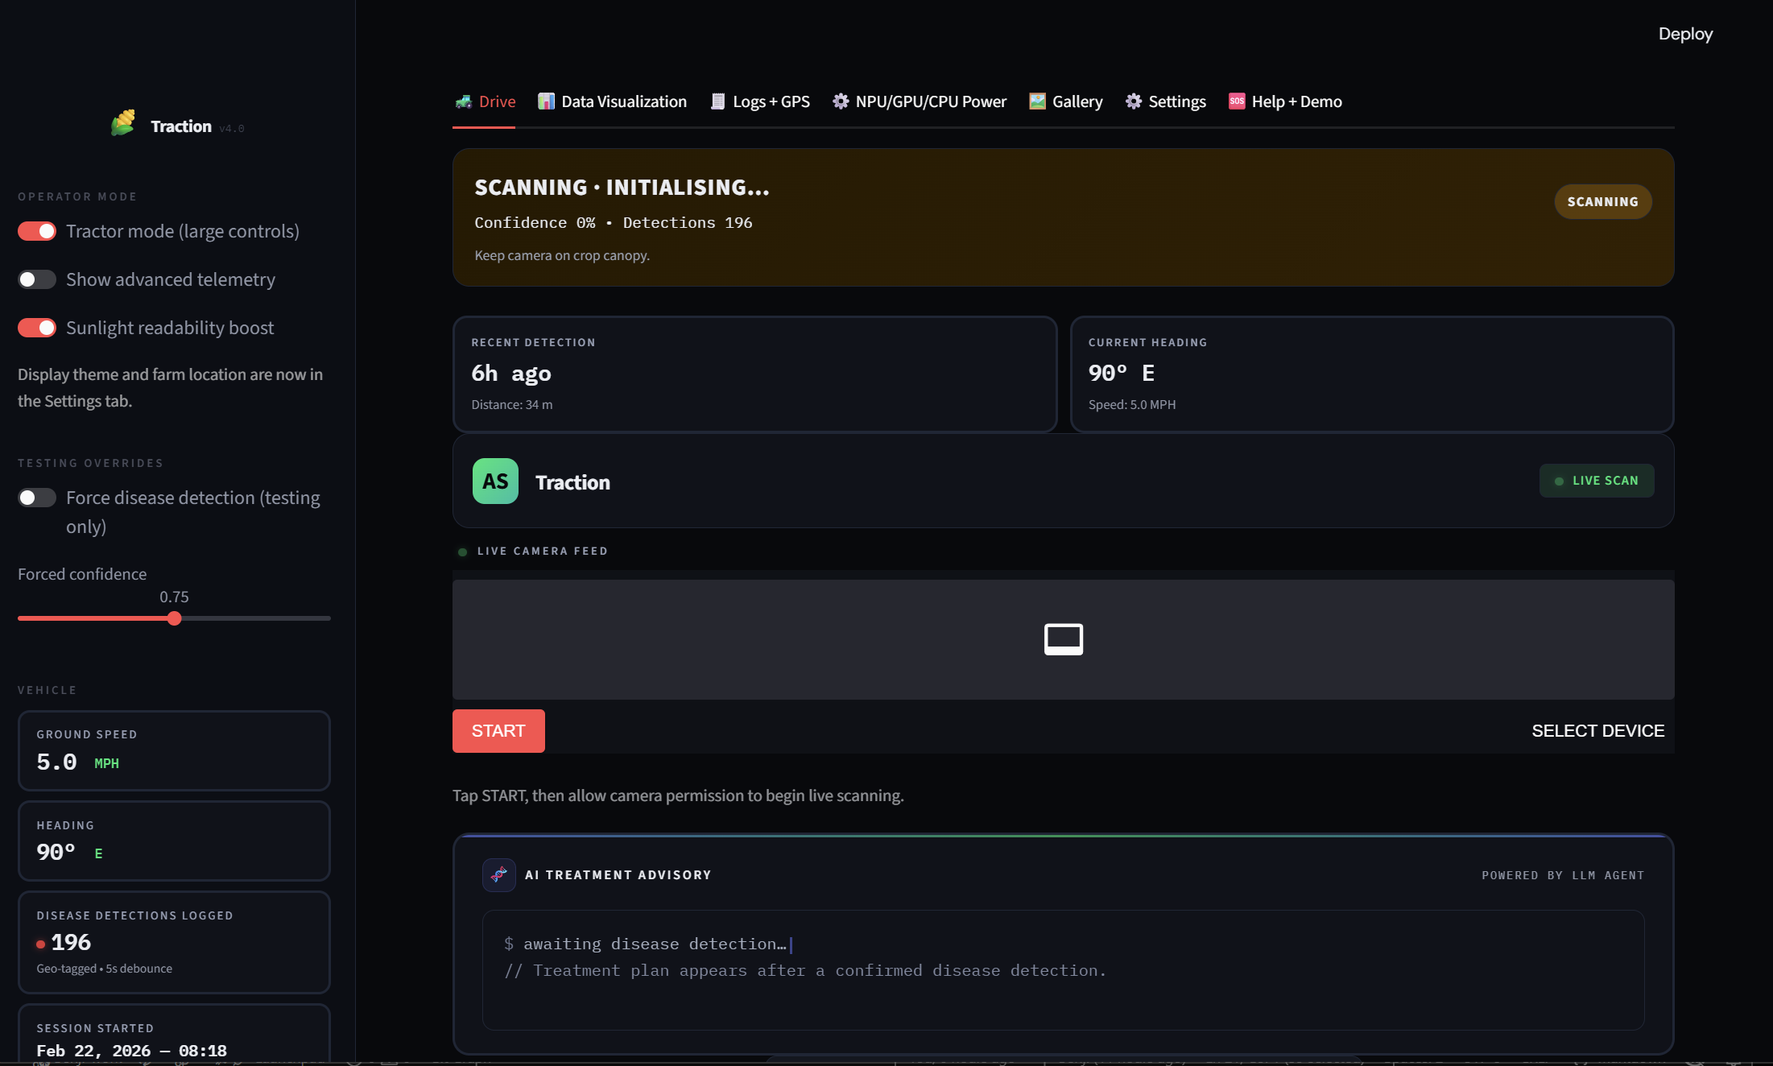Click the DNA icon in AI Treatment Advisory
Screen dimensions: 1773x1066
click(499, 874)
